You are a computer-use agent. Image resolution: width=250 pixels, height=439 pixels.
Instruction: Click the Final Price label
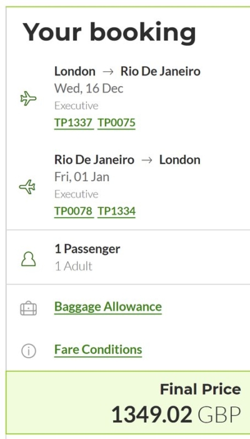[201, 390]
